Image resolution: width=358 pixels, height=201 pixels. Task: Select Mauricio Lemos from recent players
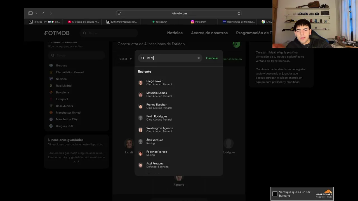(x=179, y=94)
